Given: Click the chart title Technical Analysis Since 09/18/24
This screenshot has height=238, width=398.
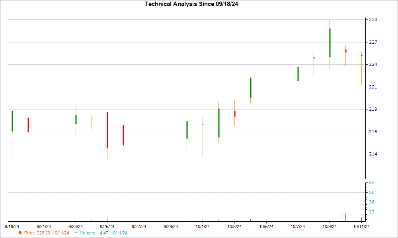Looking at the screenshot, I should pyautogui.click(x=191, y=4).
